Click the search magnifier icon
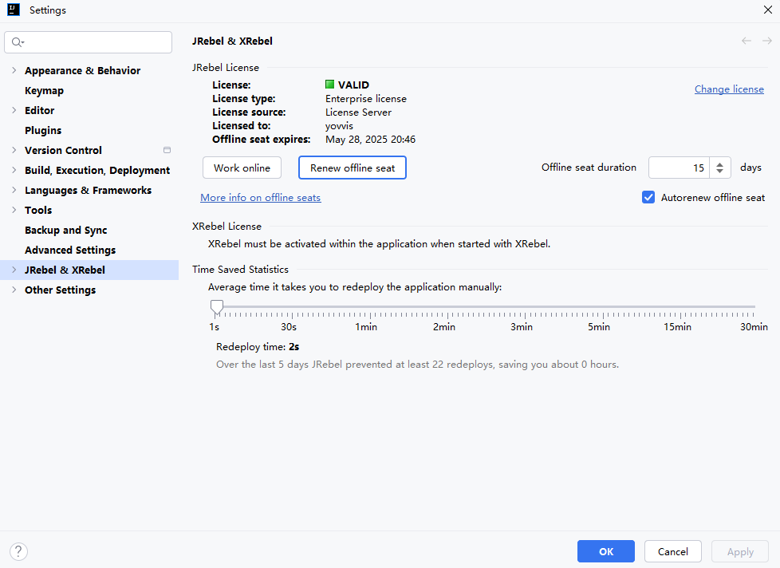This screenshot has width=780, height=568. (x=18, y=42)
